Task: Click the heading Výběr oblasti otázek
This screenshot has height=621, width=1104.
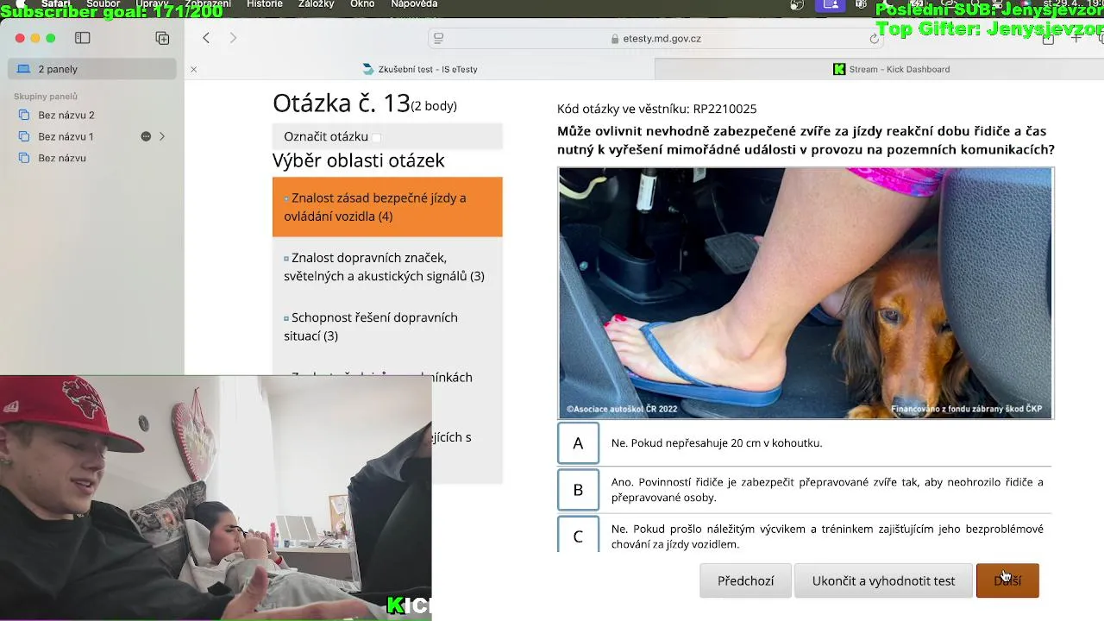Action: pyautogui.click(x=359, y=160)
